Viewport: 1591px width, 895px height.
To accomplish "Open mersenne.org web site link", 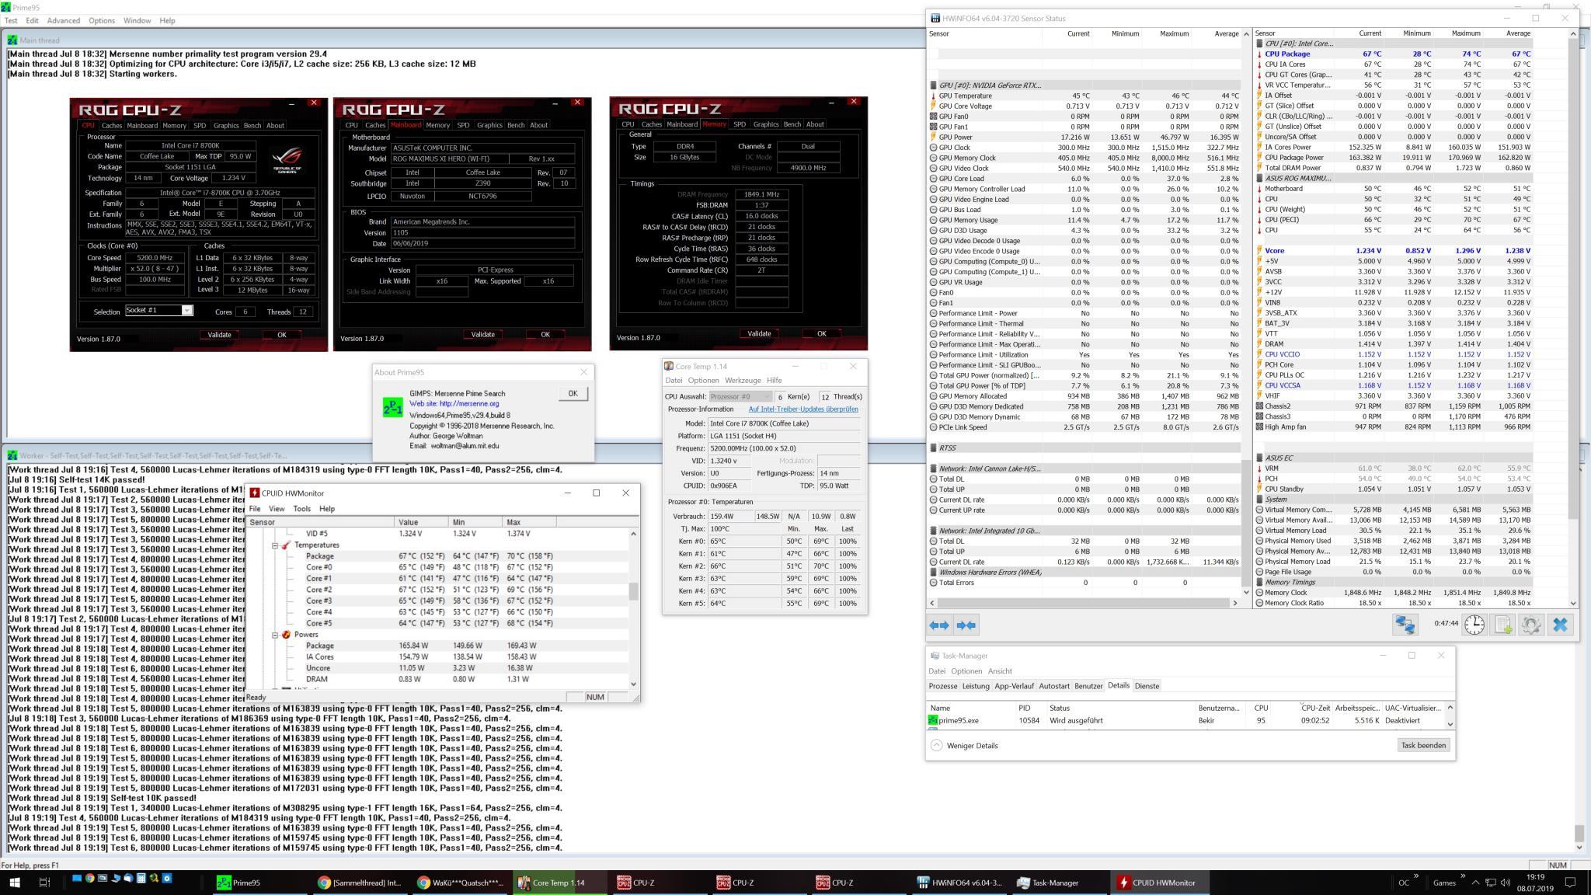I will pyautogui.click(x=454, y=404).
